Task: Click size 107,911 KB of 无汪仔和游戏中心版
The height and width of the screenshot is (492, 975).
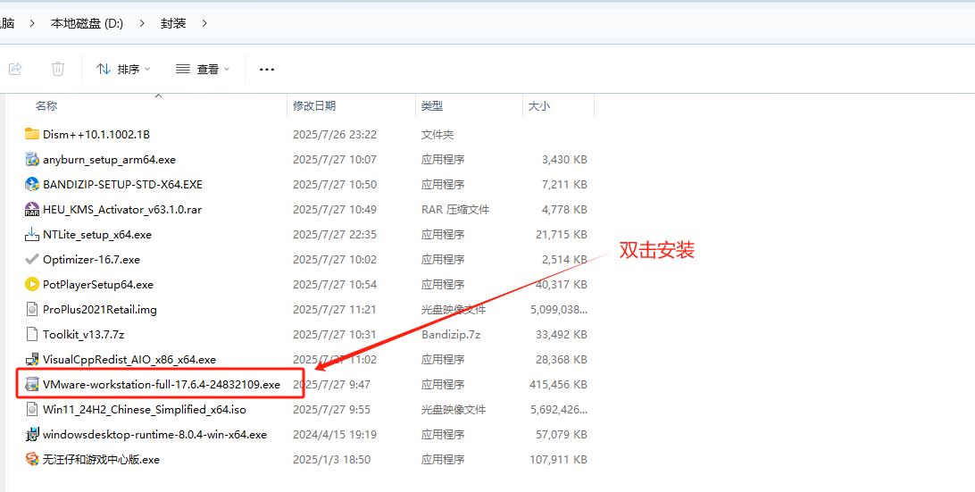Action: coord(558,460)
